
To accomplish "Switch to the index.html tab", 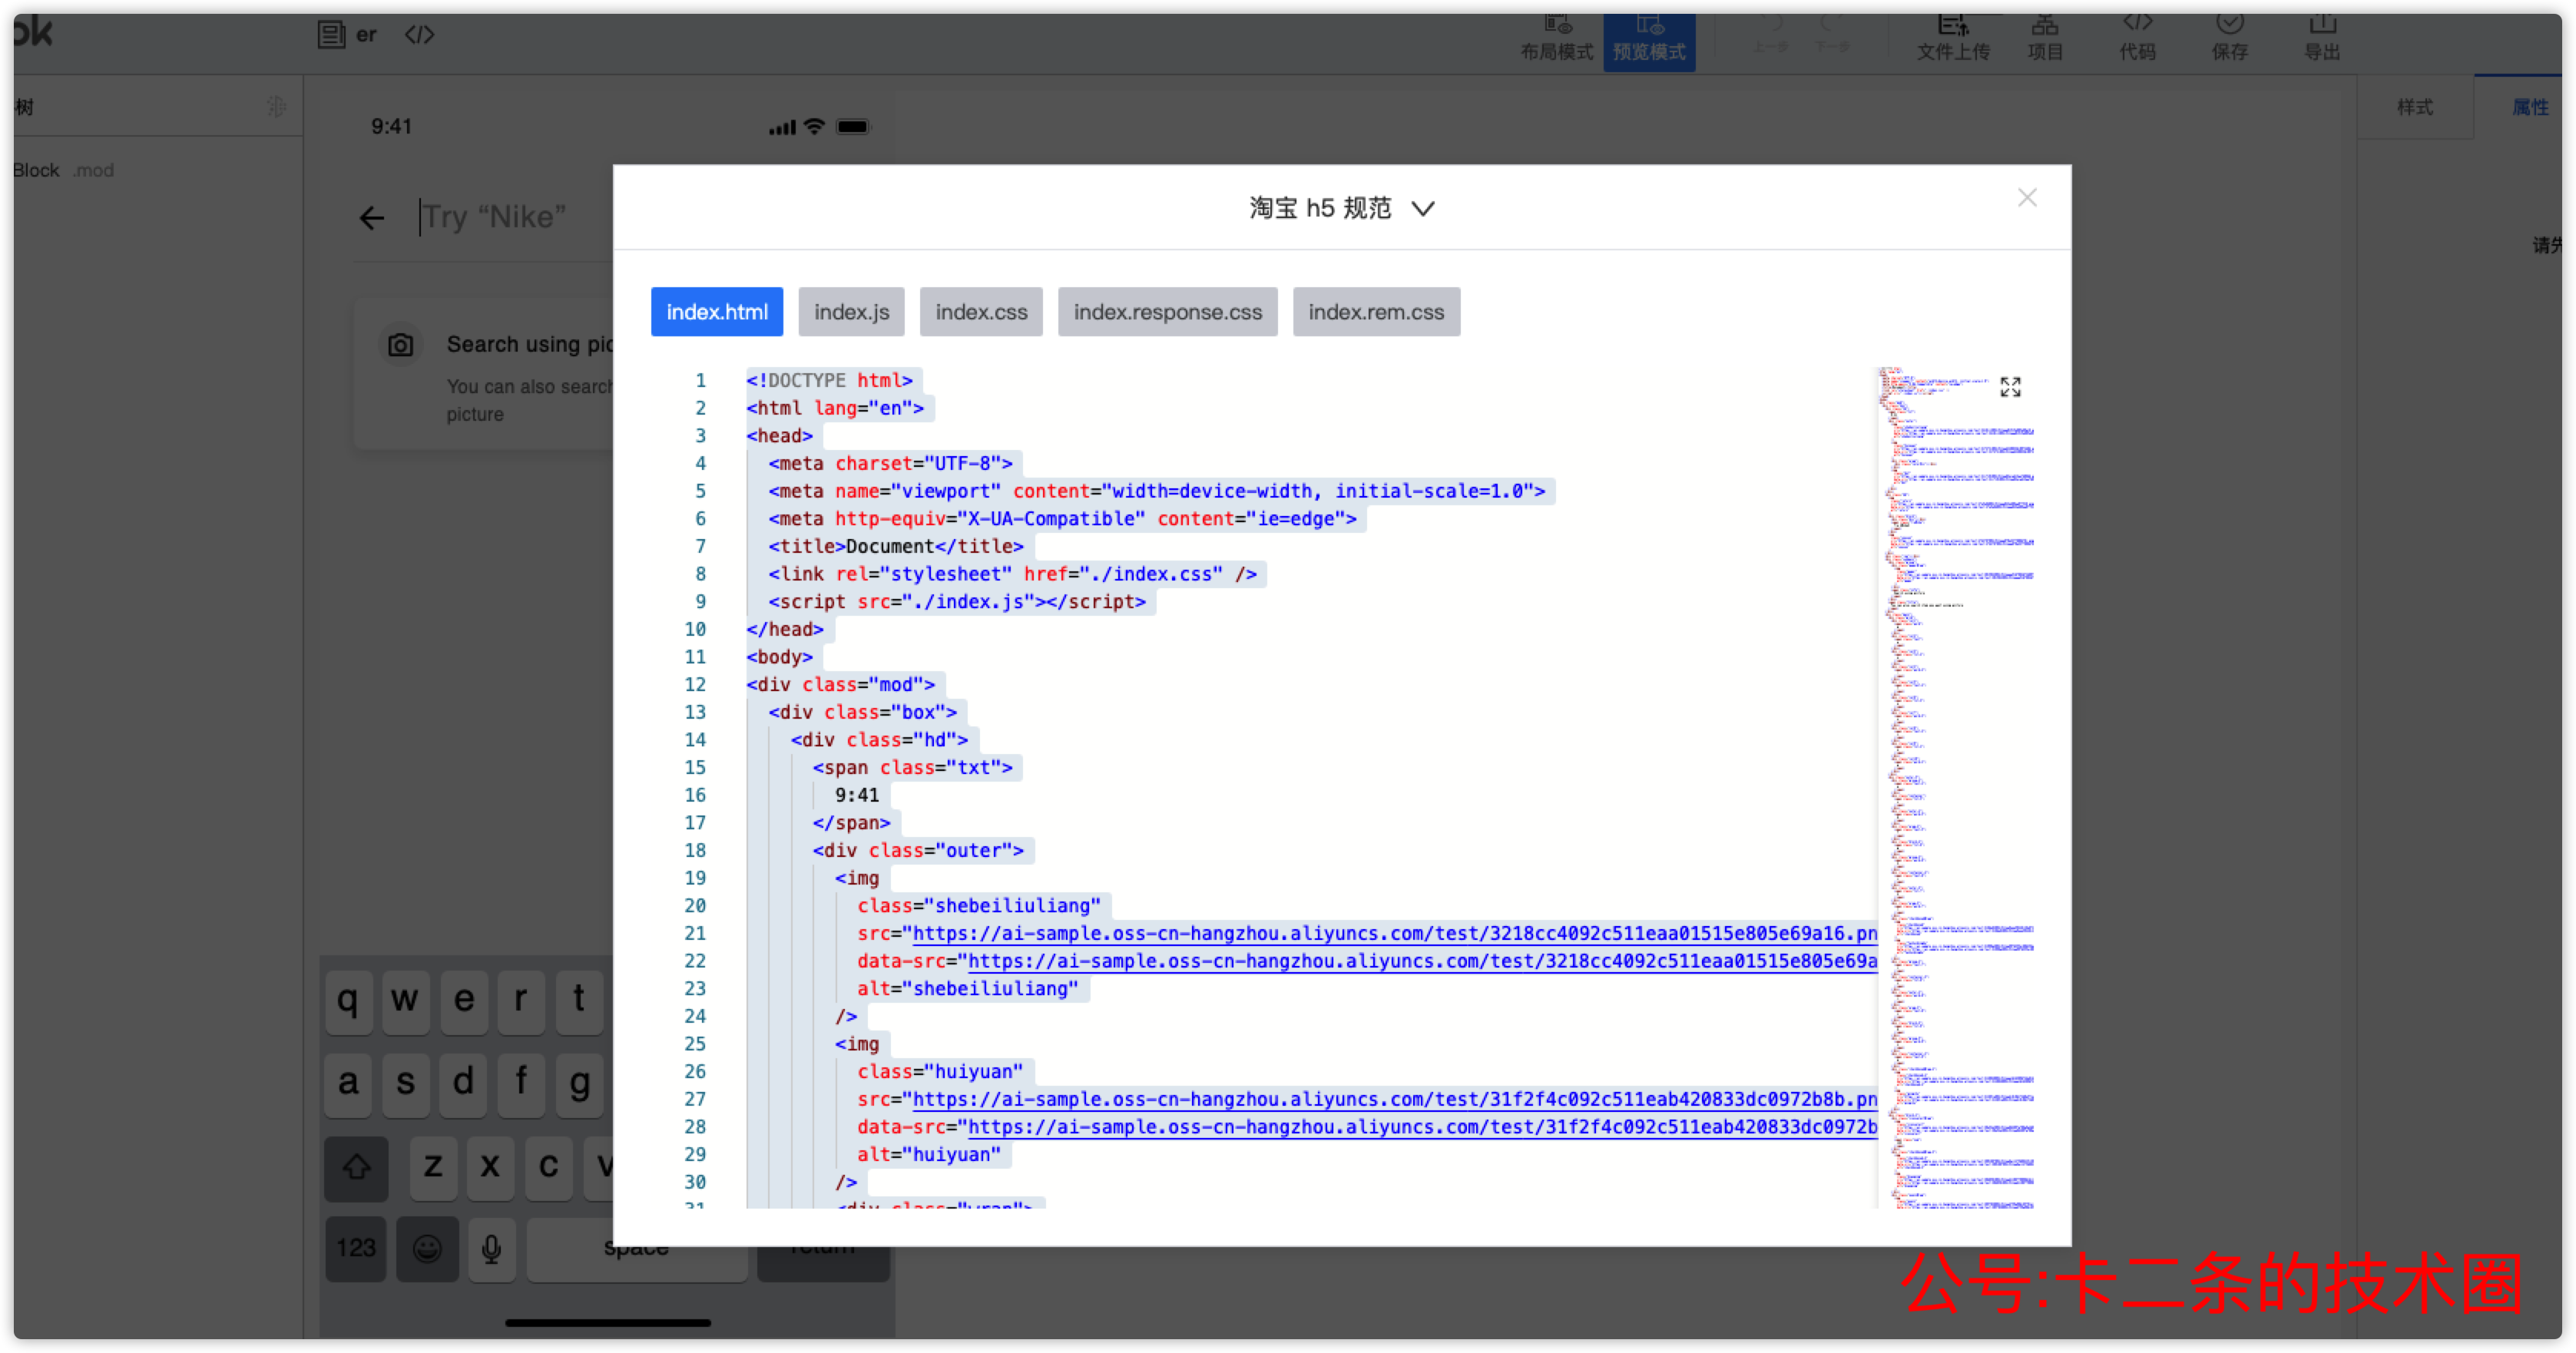I will click(x=717, y=312).
